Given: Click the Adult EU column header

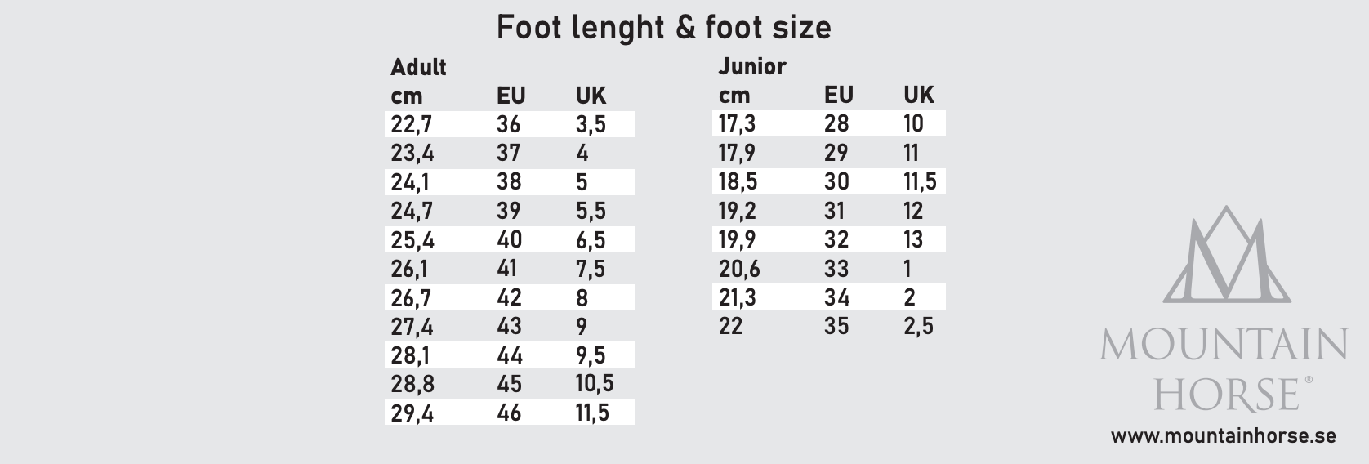Looking at the screenshot, I should tap(511, 96).
